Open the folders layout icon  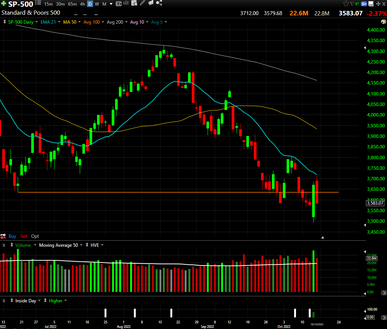point(150,3)
